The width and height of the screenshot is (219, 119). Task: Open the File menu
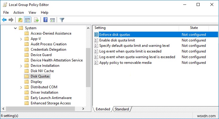[x=6, y=13]
